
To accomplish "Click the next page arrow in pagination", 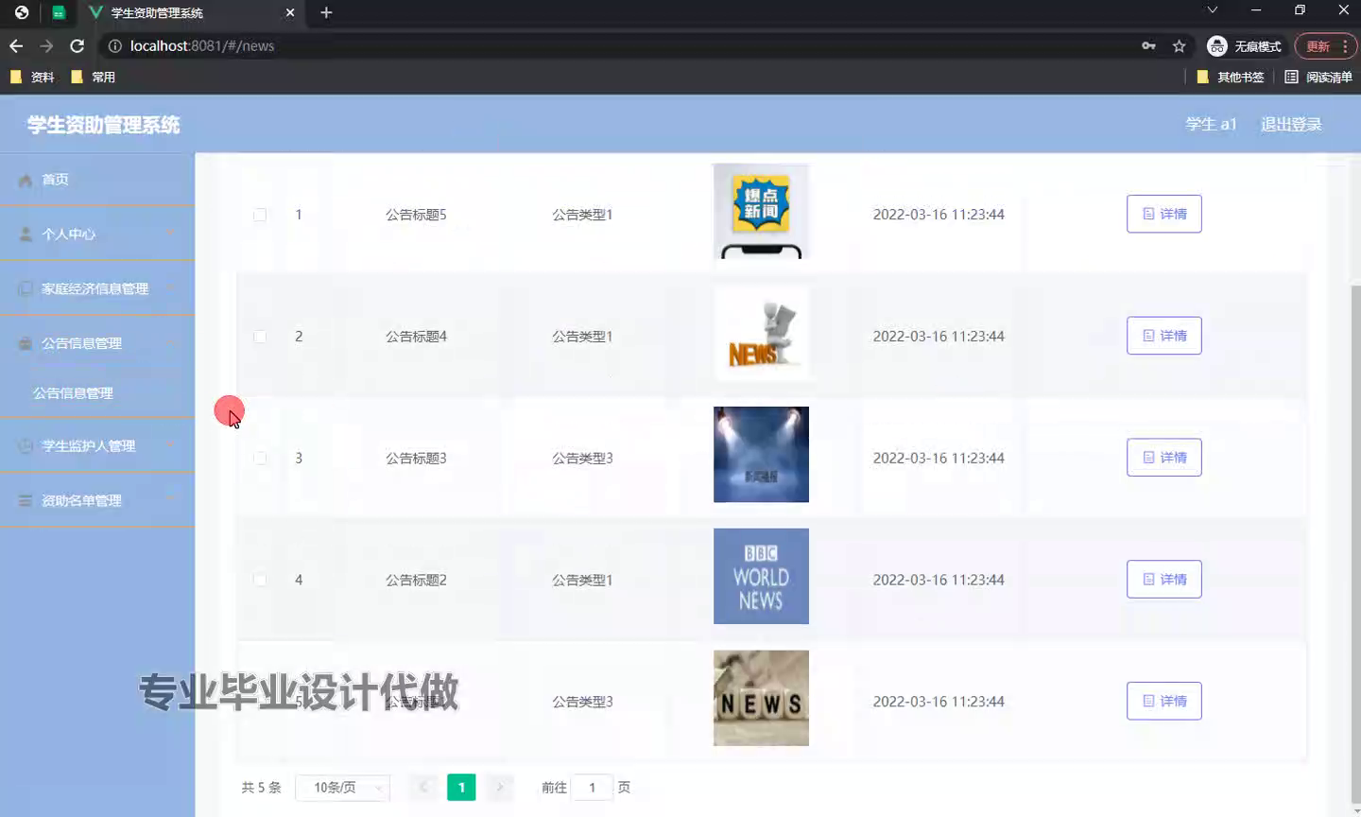I will 499,788.
